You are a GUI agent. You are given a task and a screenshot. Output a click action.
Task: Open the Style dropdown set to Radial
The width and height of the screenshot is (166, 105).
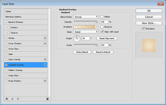coord(86,32)
